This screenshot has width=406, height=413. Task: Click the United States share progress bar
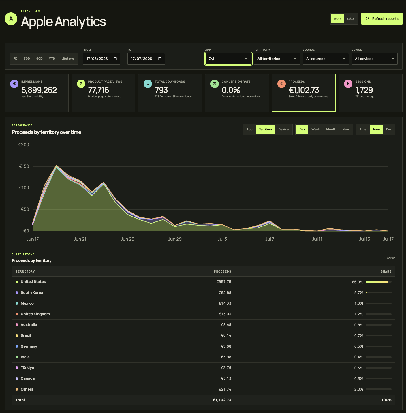coord(379,282)
